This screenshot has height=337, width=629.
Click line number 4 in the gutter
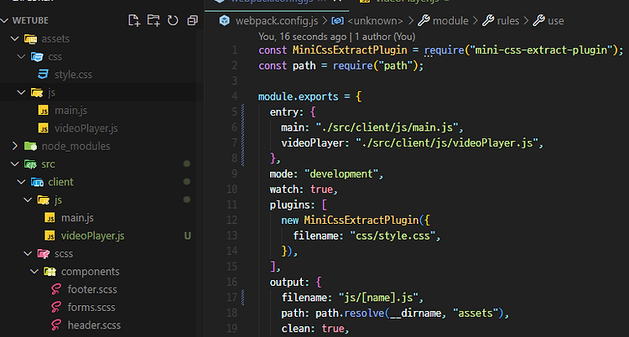[x=234, y=96]
